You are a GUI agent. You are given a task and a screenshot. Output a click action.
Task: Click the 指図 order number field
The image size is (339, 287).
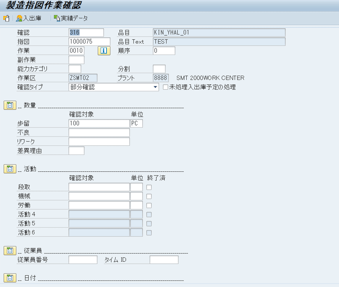(x=89, y=42)
